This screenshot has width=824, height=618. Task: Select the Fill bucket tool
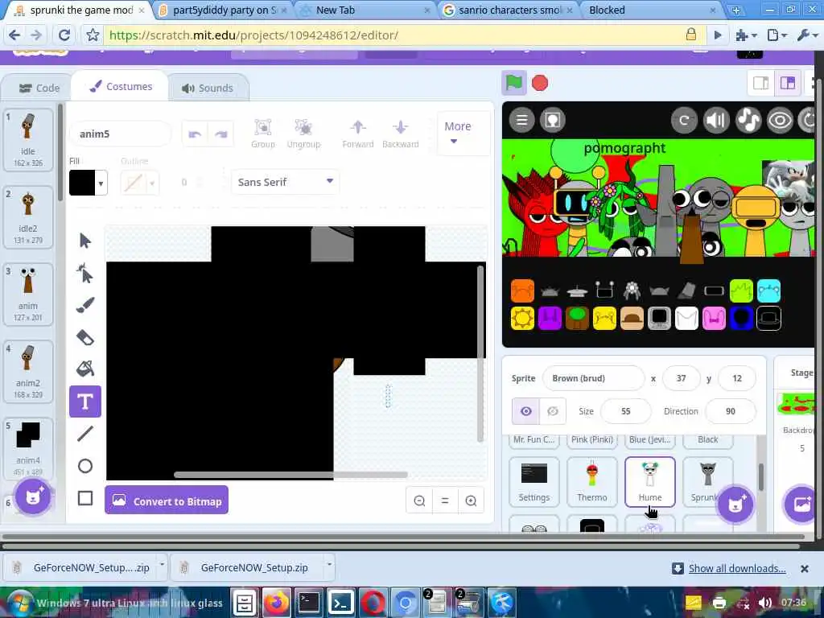coord(85,369)
